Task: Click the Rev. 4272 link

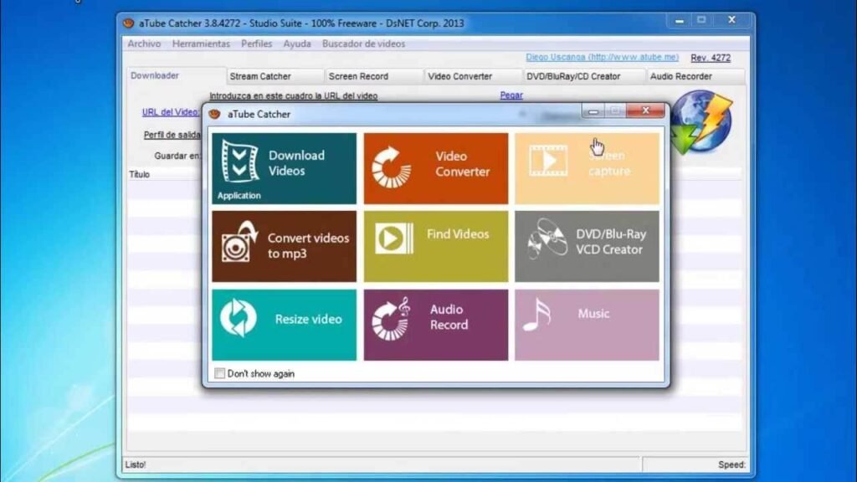Action: tap(711, 58)
